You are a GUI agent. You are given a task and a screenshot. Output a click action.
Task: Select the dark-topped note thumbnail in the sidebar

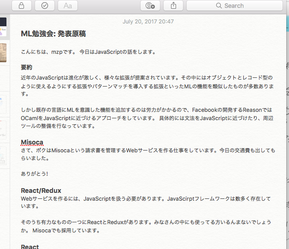[x=3, y=27]
